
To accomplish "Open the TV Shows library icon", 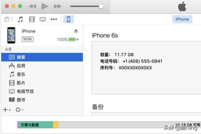I will point(43,19).
